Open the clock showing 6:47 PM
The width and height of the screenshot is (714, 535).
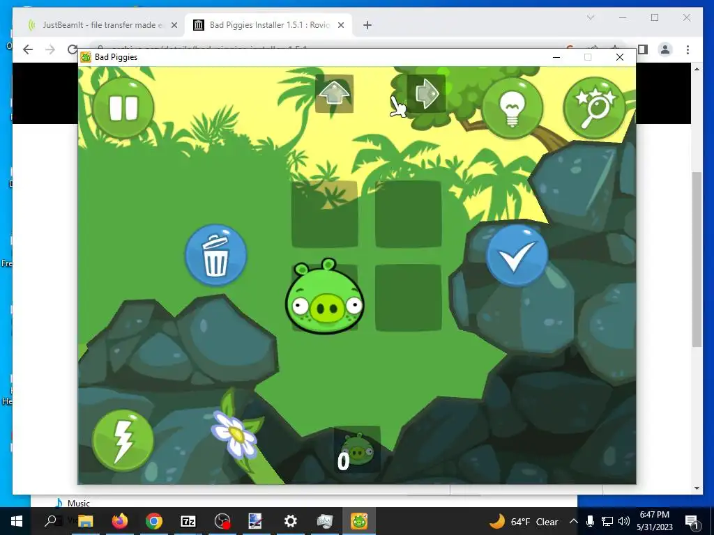(x=654, y=521)
